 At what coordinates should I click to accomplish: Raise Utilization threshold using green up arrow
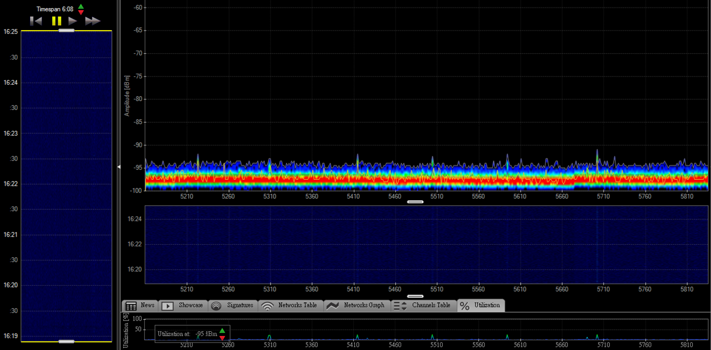pos(222,331)
